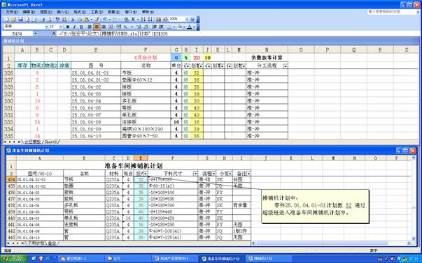Open the Font Color swatch button
422x263 pixels.
[x=190, y=27]
